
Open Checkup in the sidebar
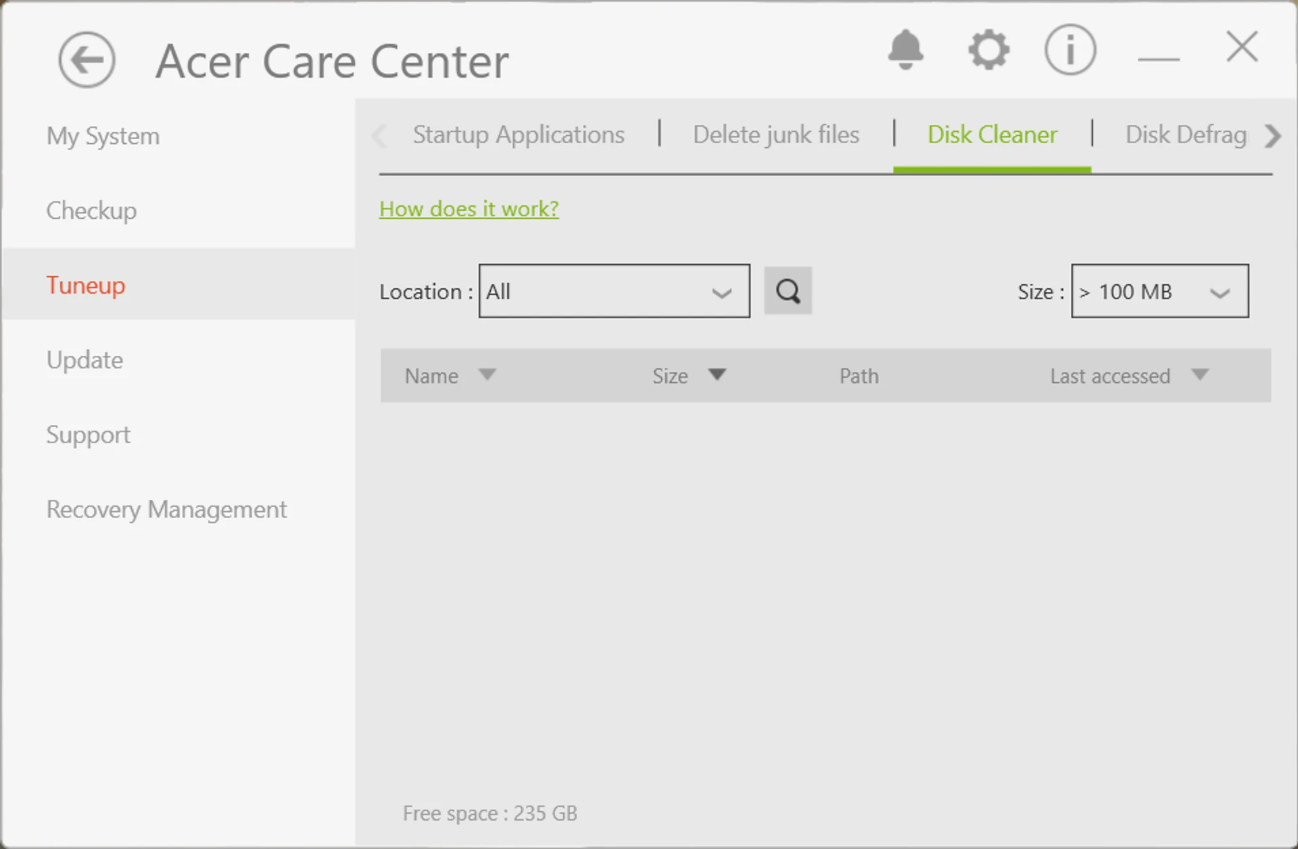click(91, 211)
